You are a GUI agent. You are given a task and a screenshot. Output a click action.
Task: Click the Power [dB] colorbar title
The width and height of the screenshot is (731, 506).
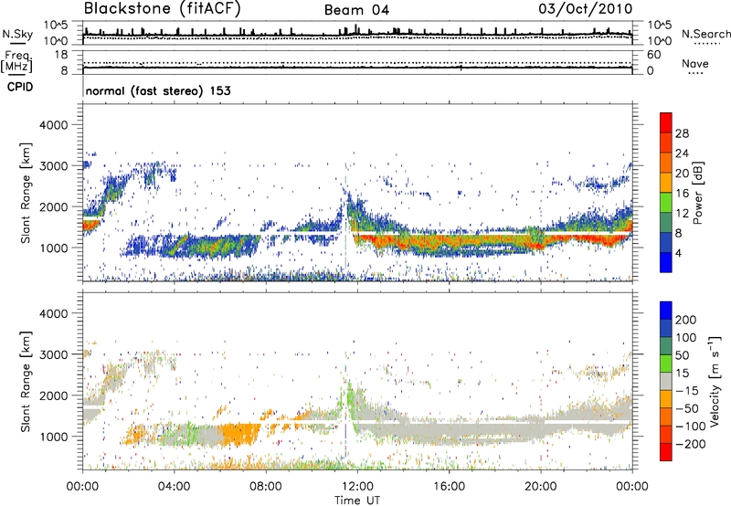(698, 193)
